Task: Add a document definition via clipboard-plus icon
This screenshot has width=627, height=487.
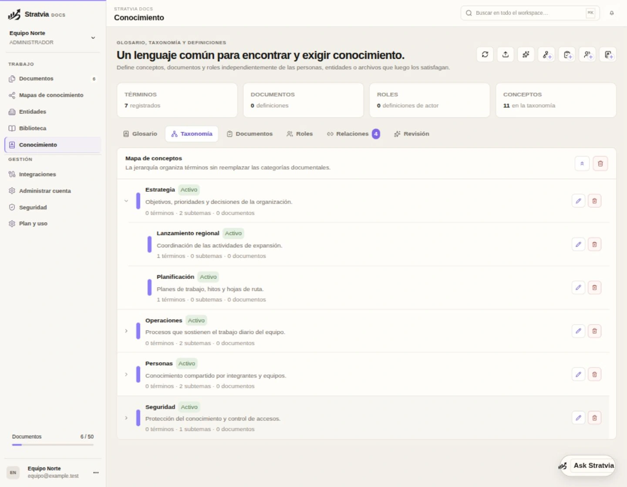Action: pos(567,54)
